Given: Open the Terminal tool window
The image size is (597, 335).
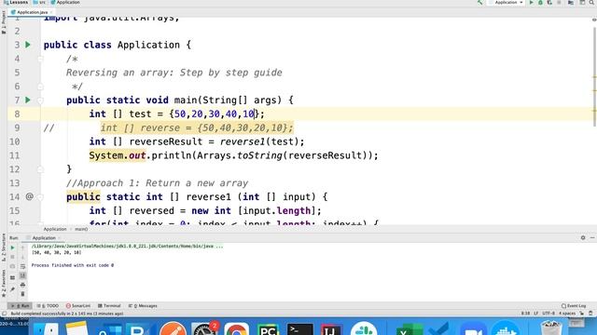Looking at the screenshot, I should [x=109, y=306].
